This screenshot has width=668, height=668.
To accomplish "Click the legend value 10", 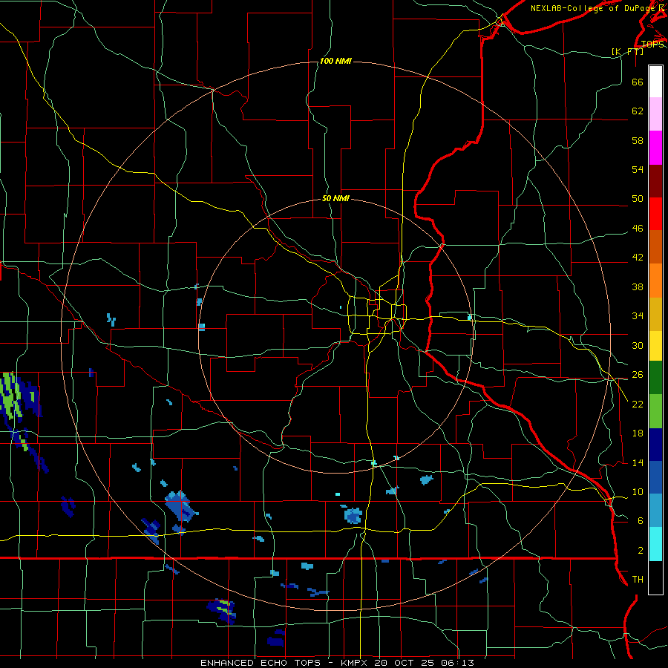I will tap(638, 492).
